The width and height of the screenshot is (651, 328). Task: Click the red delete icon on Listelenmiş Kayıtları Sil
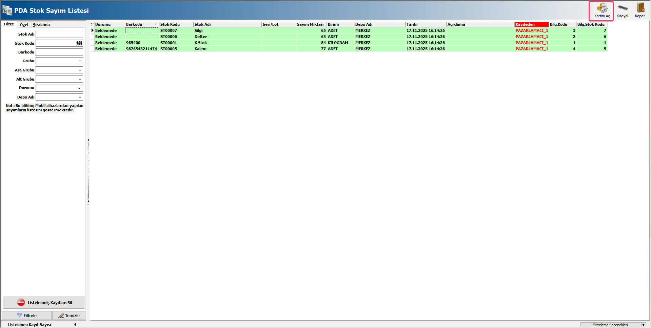pyautogui.click(x=21, y=303)
